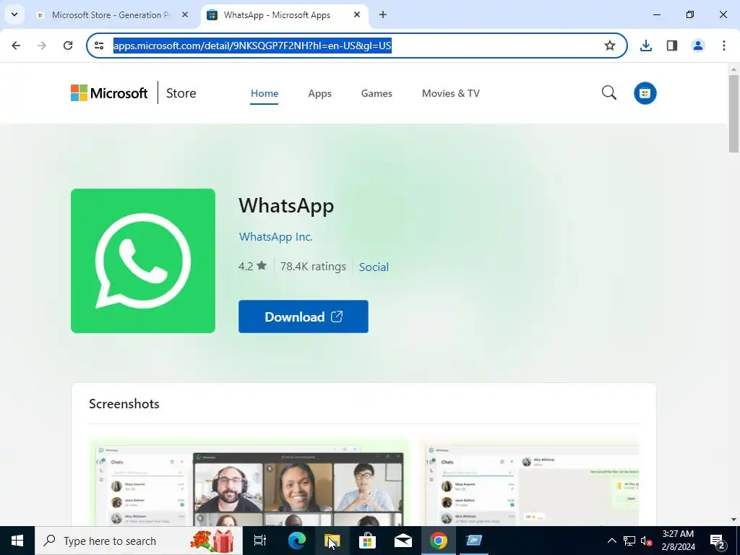Click the address bar URL field
Viewport: 740px width, 555px height.
click(x=356, y=46)
